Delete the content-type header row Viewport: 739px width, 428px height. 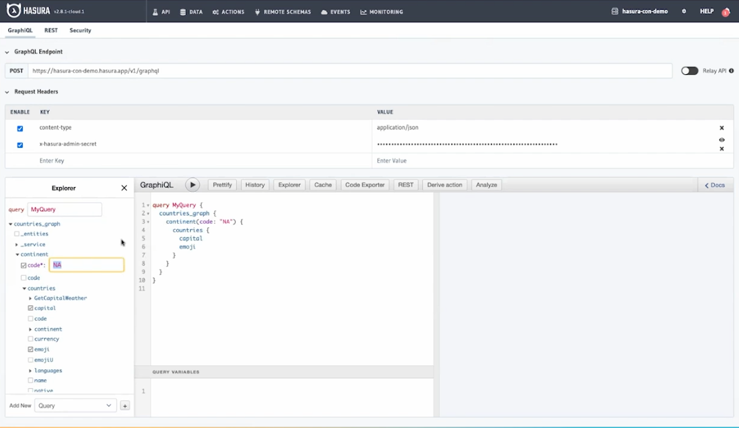(722, 128)
